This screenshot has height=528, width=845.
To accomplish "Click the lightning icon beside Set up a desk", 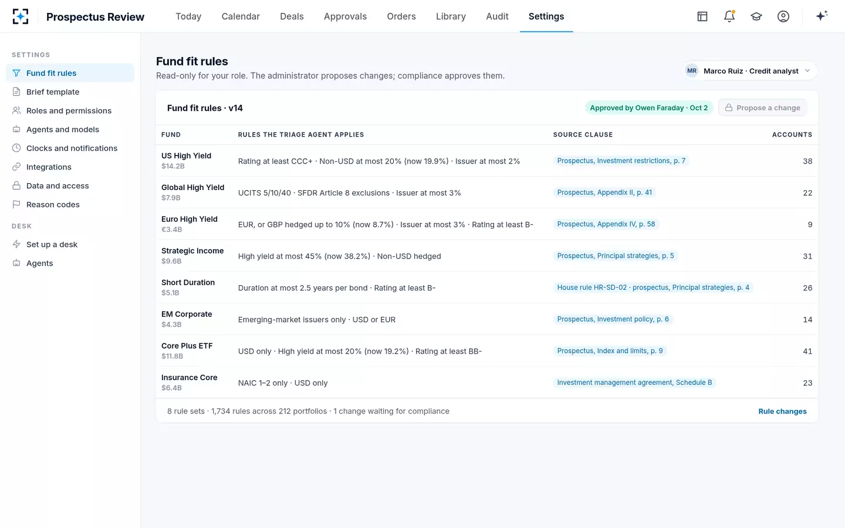I will click(16, 244).
